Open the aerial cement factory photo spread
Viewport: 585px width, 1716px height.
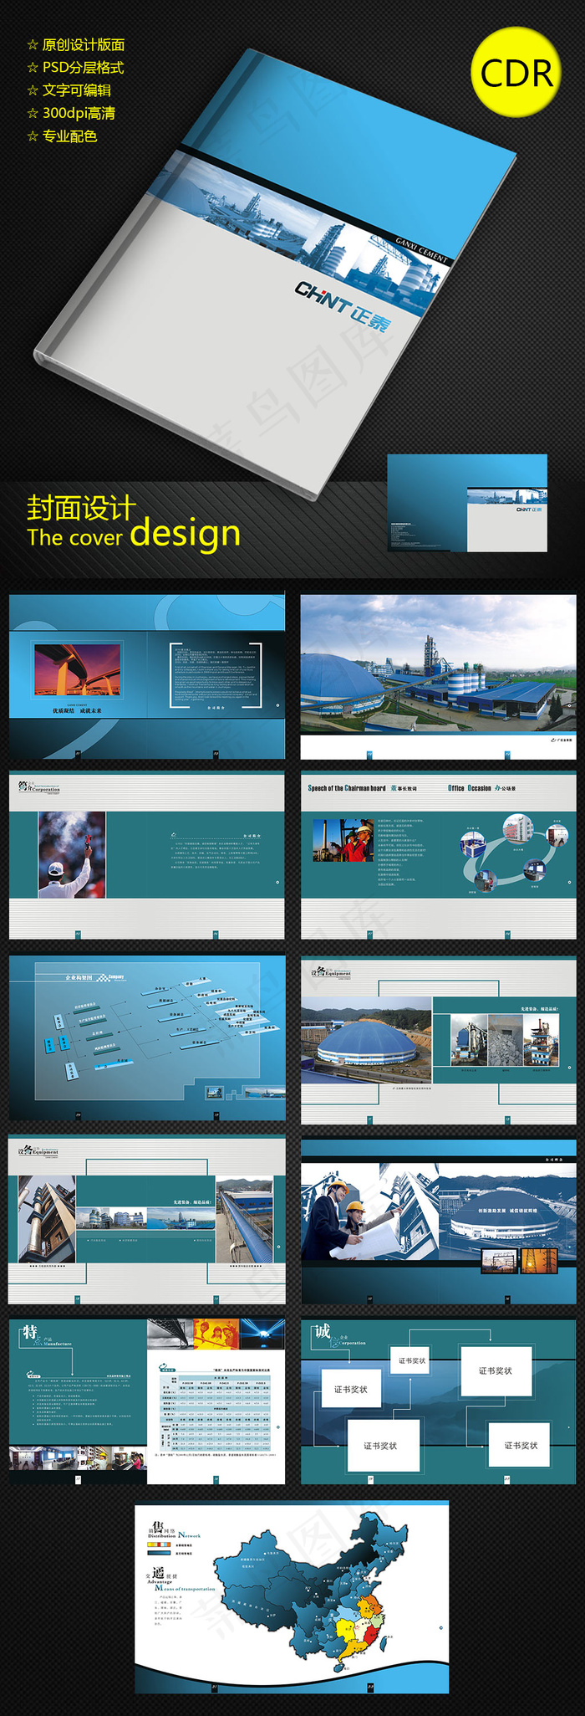click(x=438, y=676)
